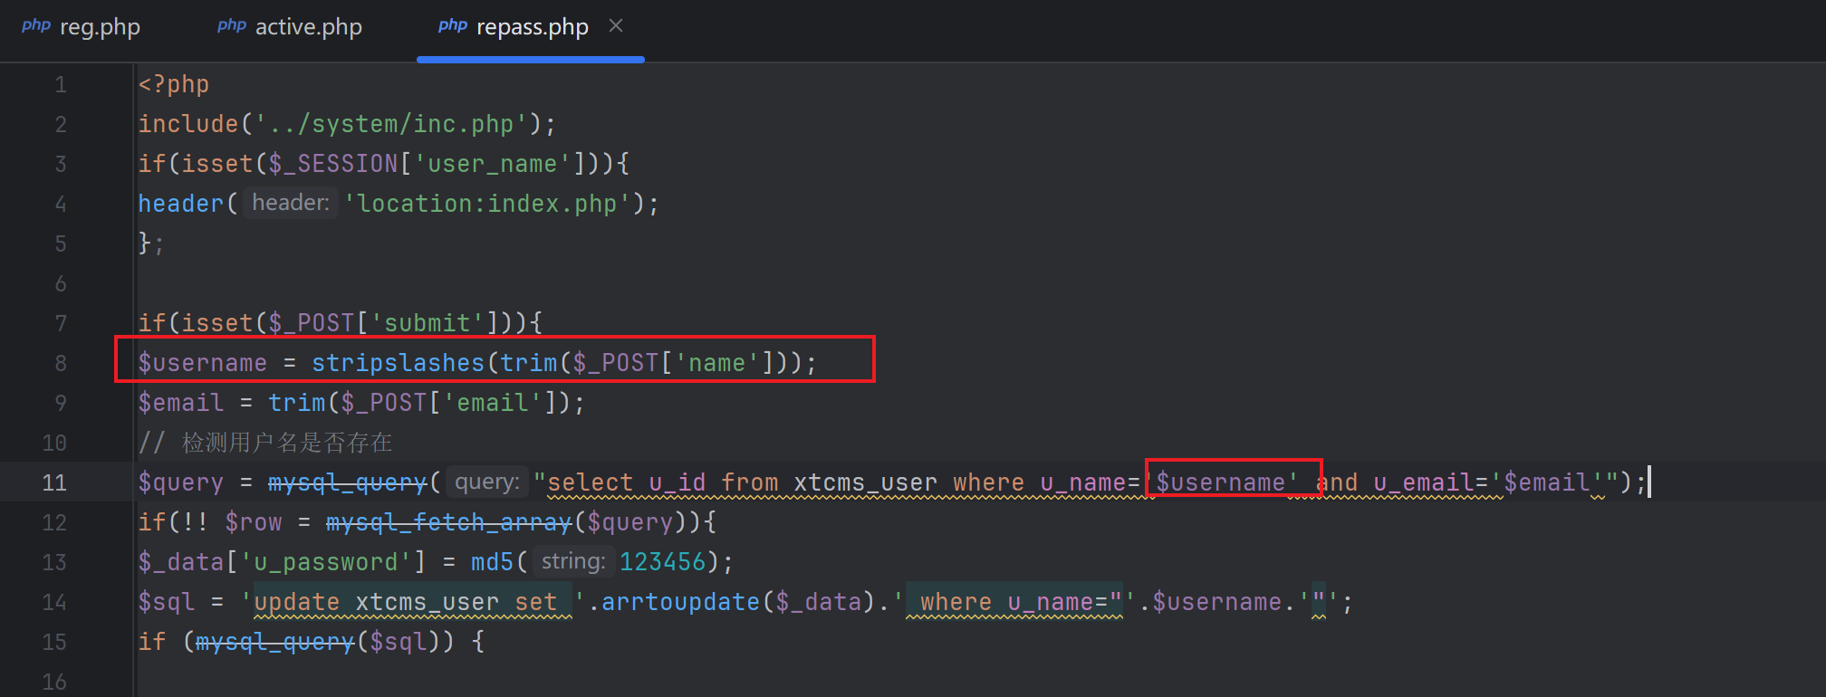
Task: Click the $row variable on line 12
Action: tap(254, 522)
